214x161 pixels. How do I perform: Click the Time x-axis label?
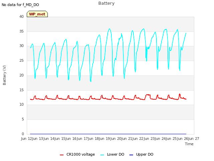(189, 144)
